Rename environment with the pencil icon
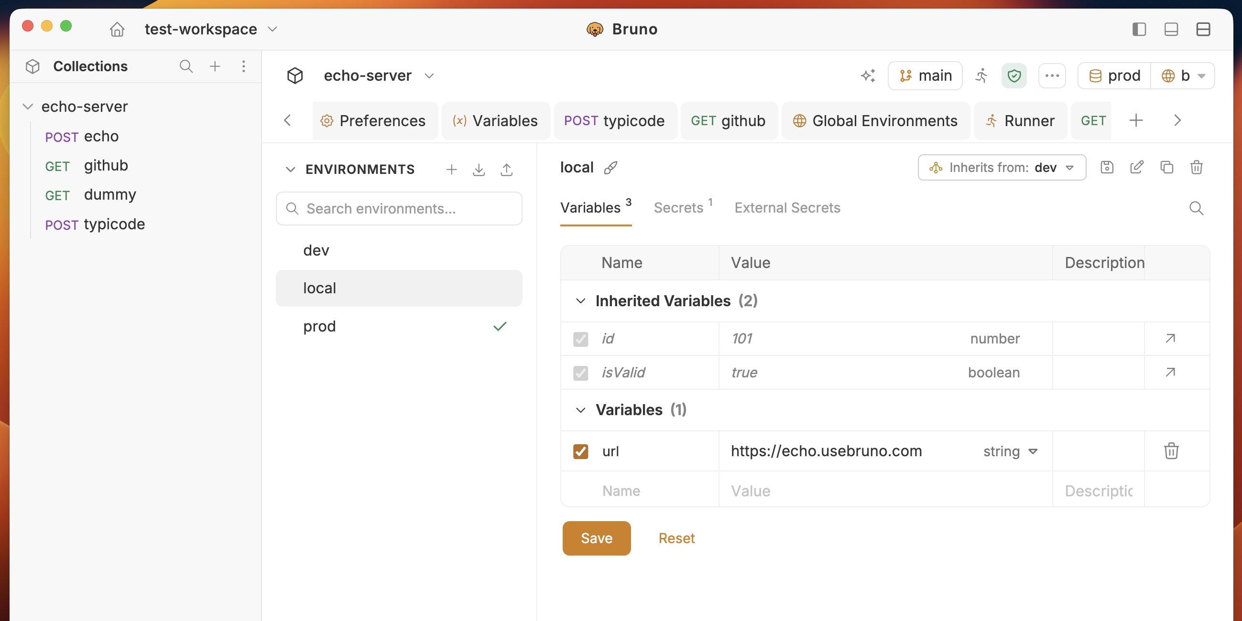Screen dimensions: 1242x621 (1136, 167)
